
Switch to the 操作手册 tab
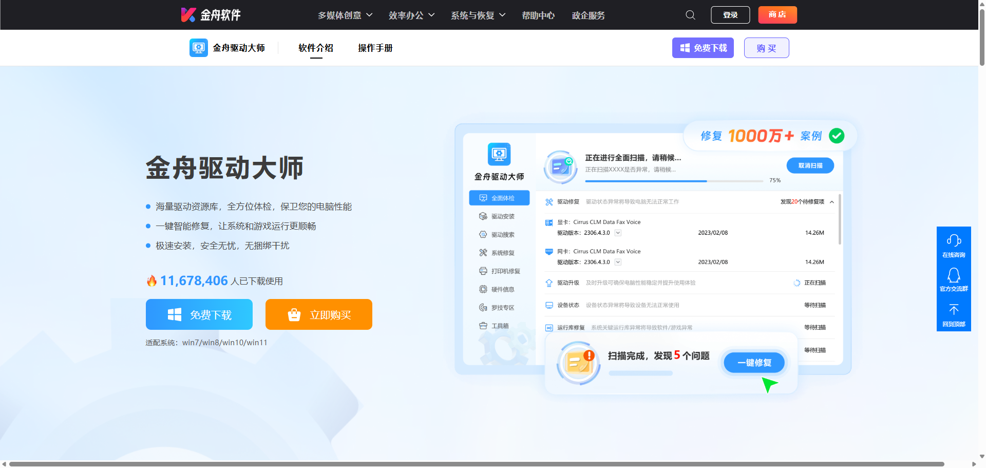point(375,48)
